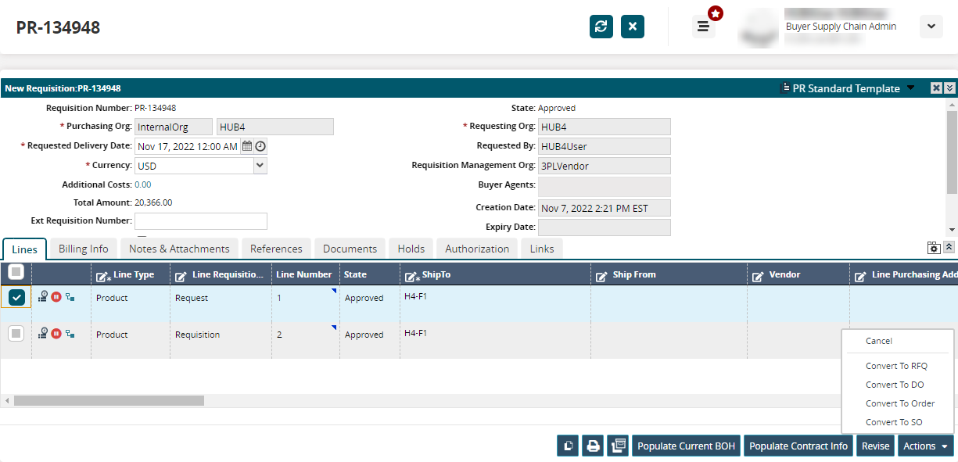Click the Revise button
This screenshot has width=958, height=462.
pos(875,446)
